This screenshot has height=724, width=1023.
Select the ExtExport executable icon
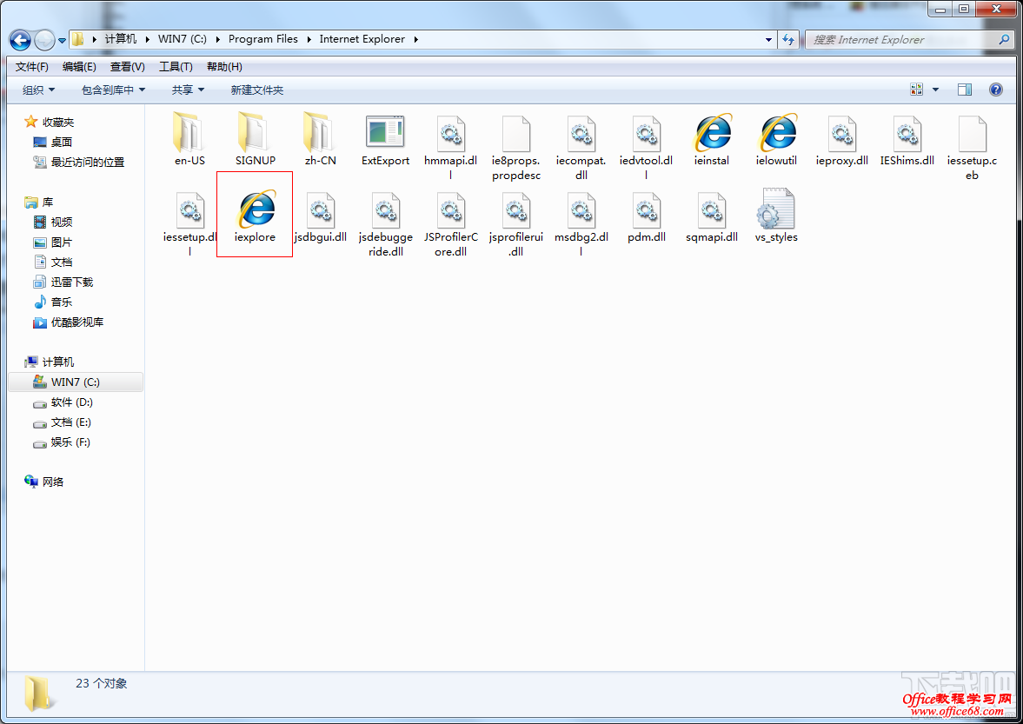click(385, 134)
